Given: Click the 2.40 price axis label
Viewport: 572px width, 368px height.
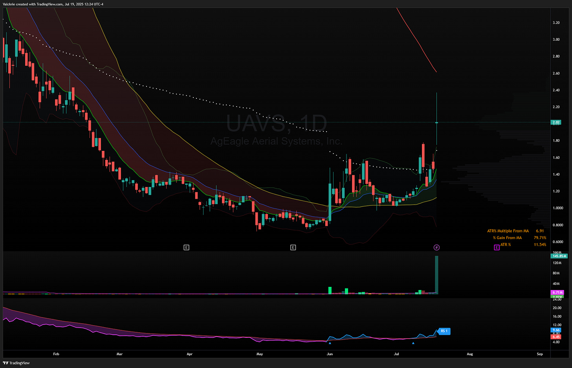Looking at the screenshot, I should pyautogui.click(x=556, y=90).
